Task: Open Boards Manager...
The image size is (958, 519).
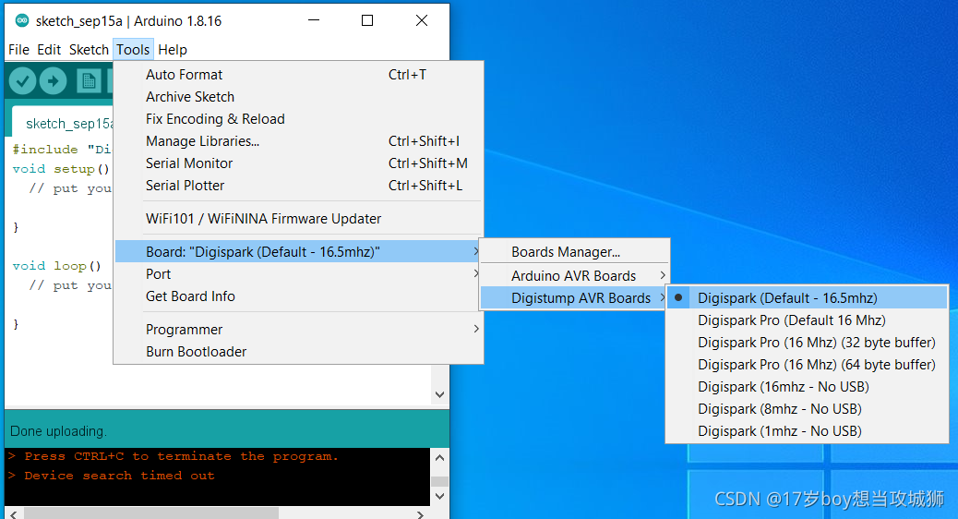Action: [x=574, y=252]
